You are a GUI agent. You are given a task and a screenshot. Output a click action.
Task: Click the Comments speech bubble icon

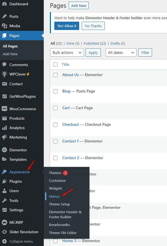[x=4, y=65]
